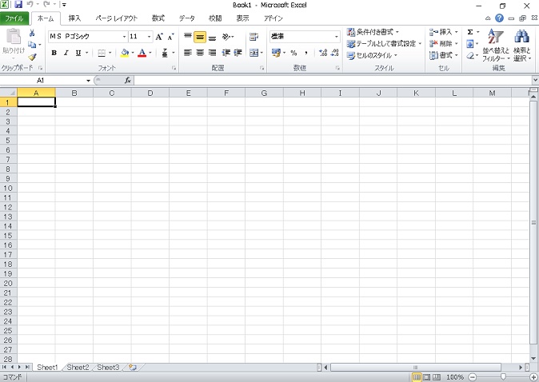Click the 並べ替えとフィルター button

tap(496, 46)
